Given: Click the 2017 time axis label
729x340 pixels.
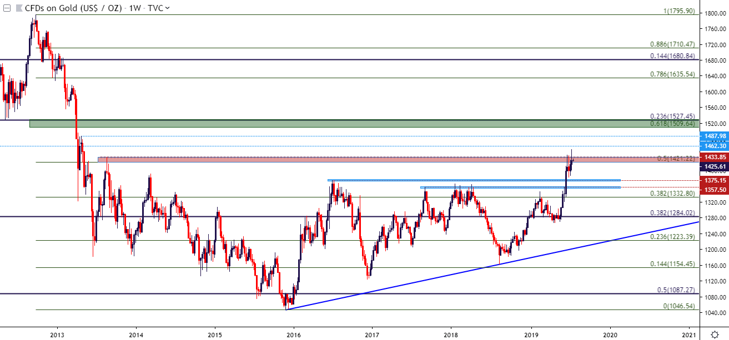Looking at the screenshot, I should pos(372,334).
